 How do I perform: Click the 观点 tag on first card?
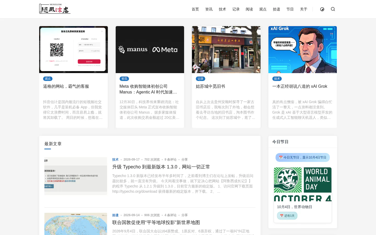[48, 79]
